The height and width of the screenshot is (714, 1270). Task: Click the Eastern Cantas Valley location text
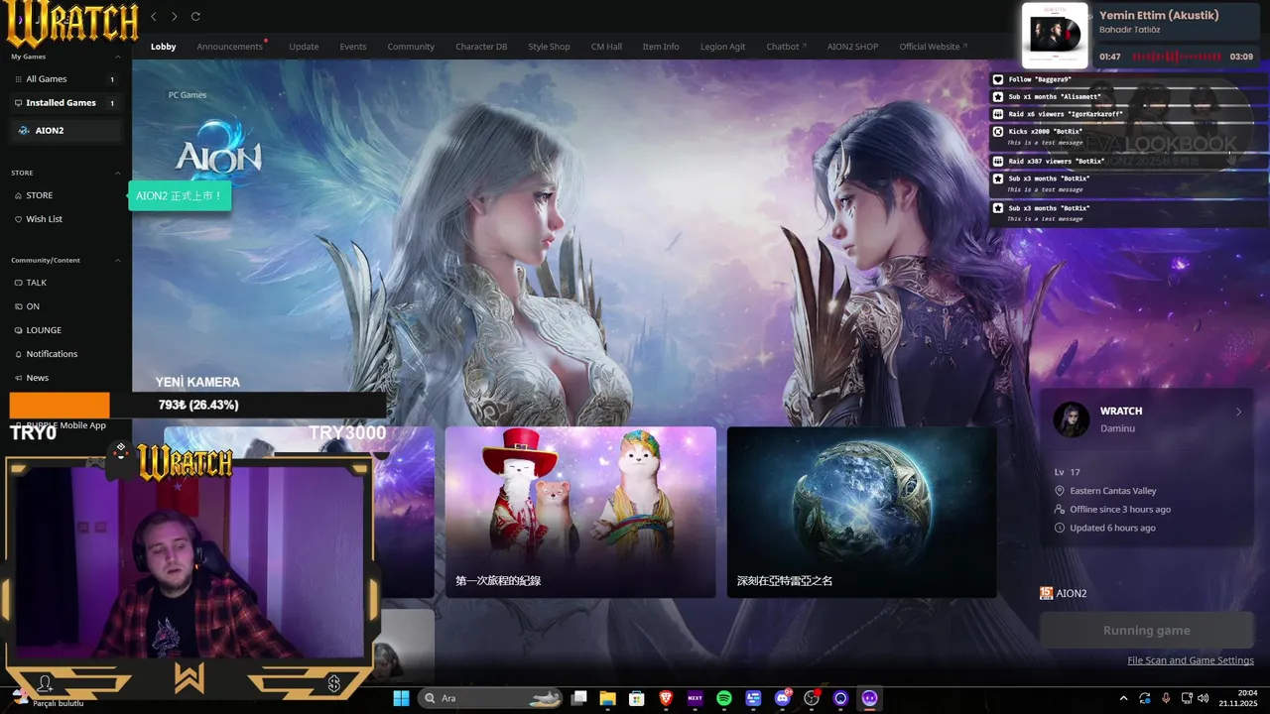(1113, 491)
